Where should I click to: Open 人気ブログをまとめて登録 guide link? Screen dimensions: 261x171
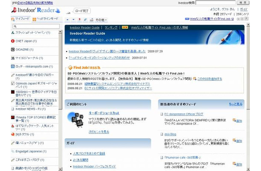tap(89, 153)
